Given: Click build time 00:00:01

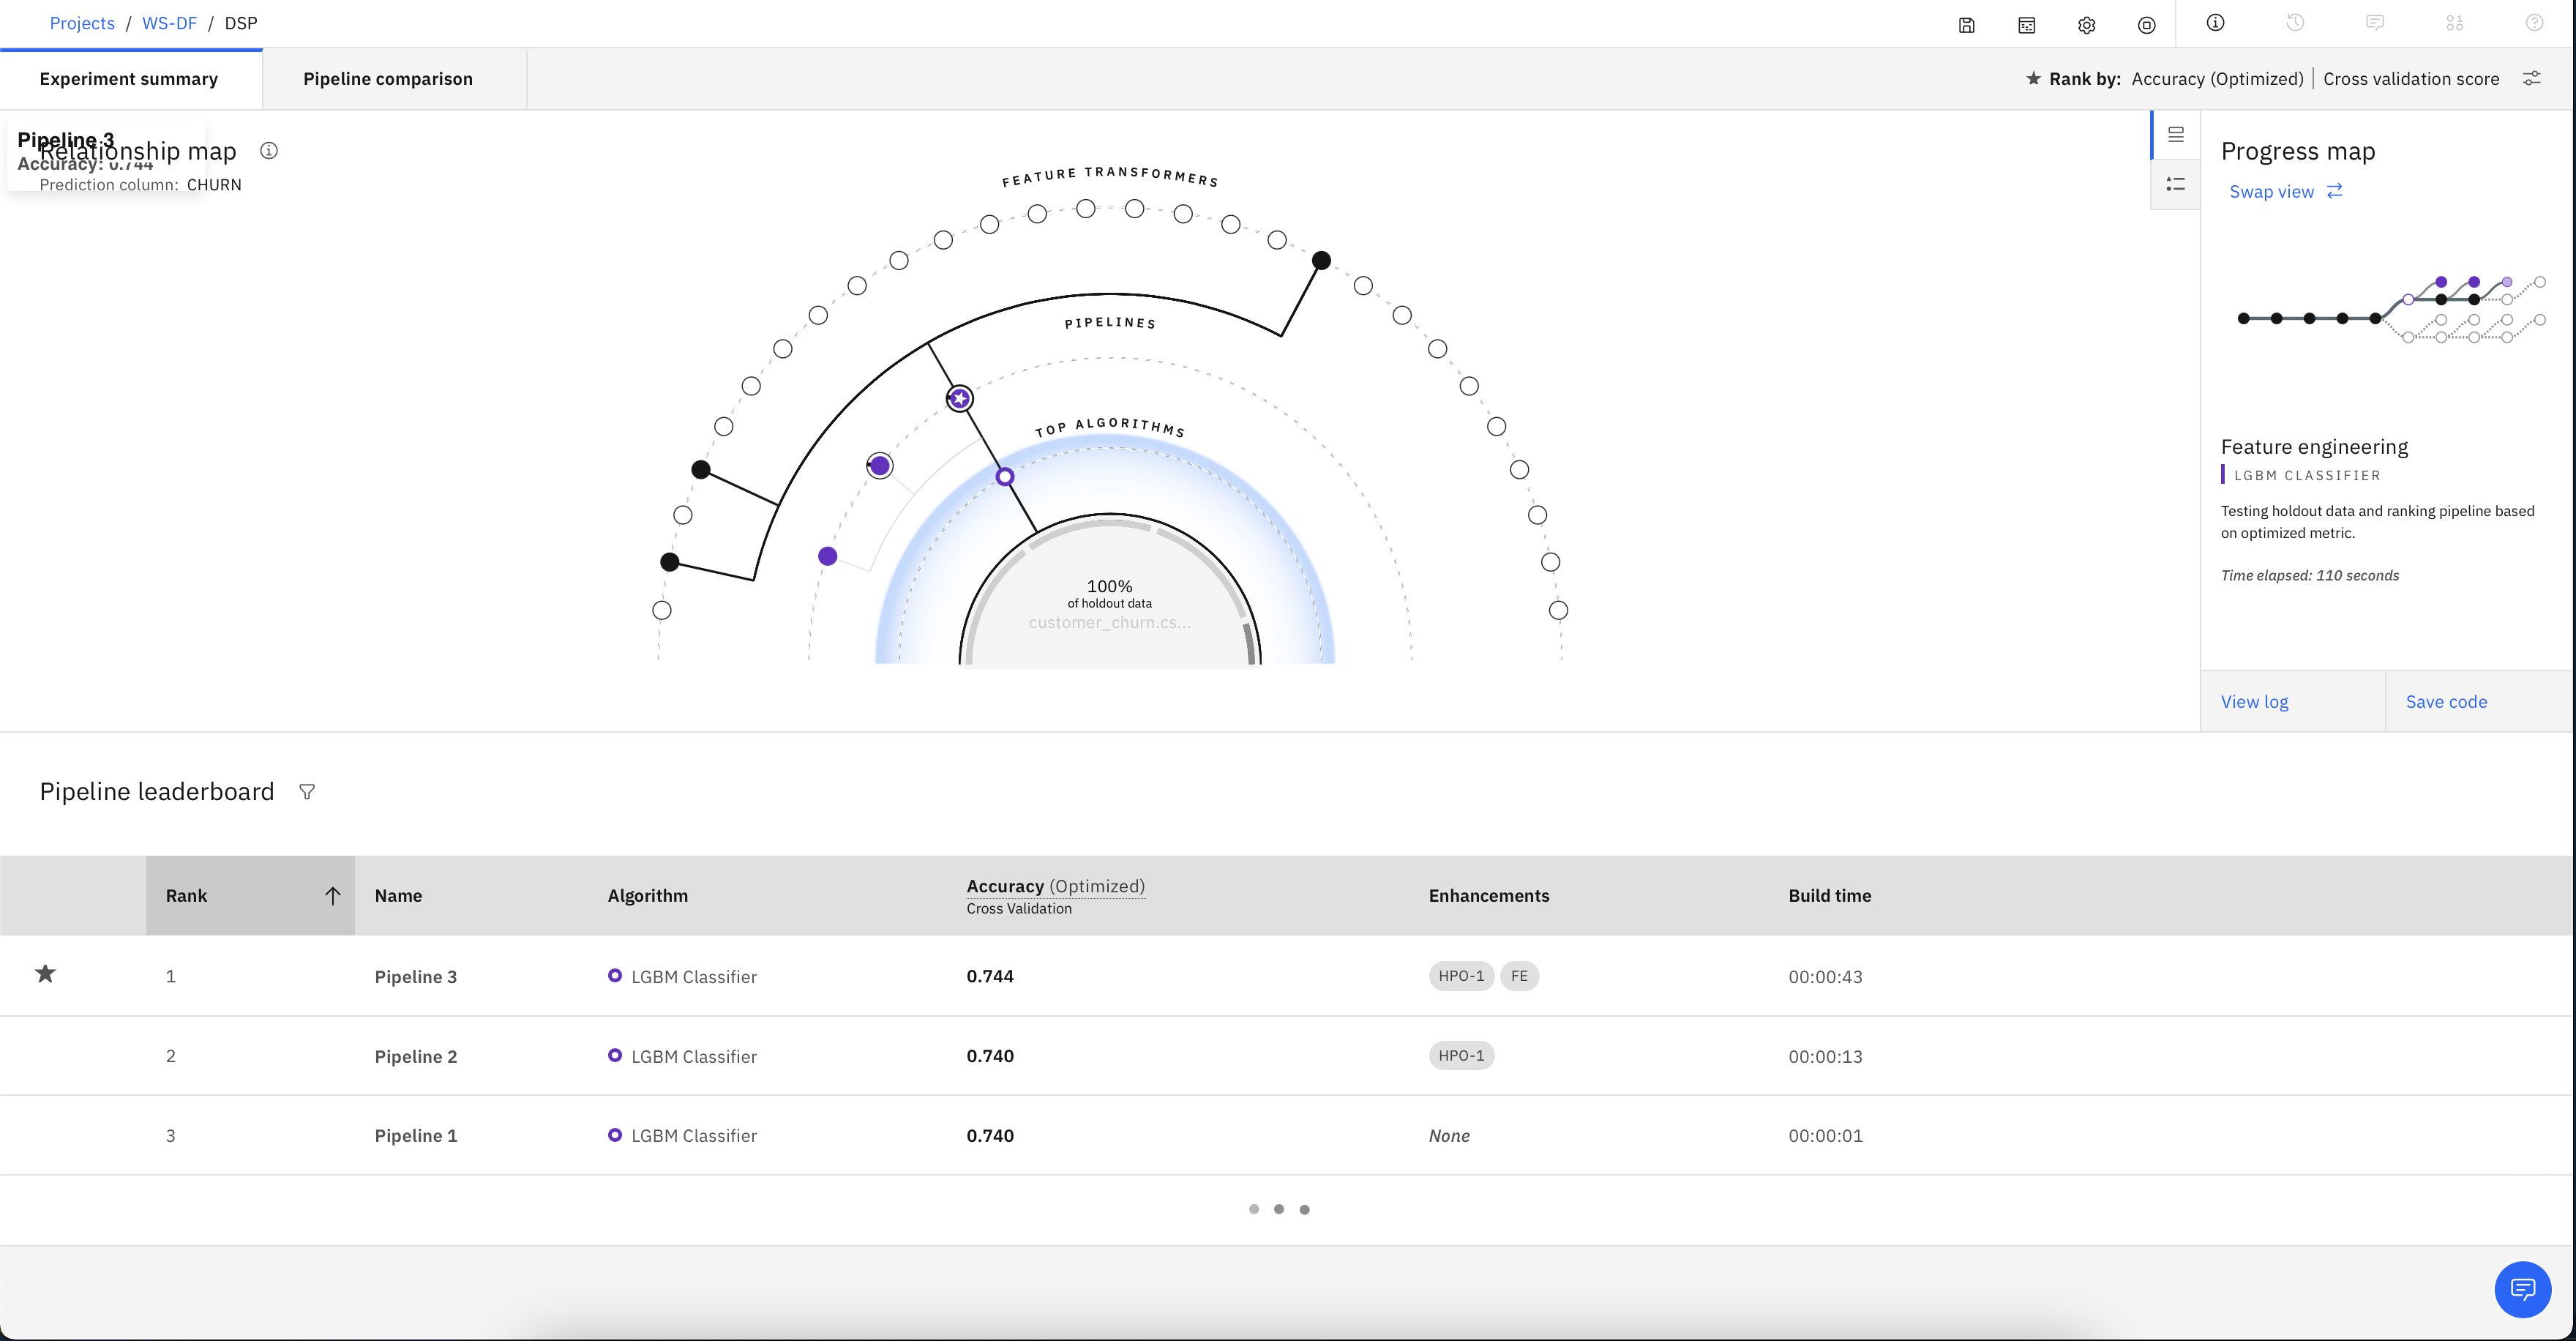Looking at the screenshot, I should click(1825, 1136).
